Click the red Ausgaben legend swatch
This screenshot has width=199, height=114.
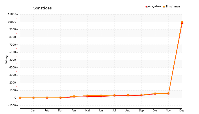pos(146,7)
